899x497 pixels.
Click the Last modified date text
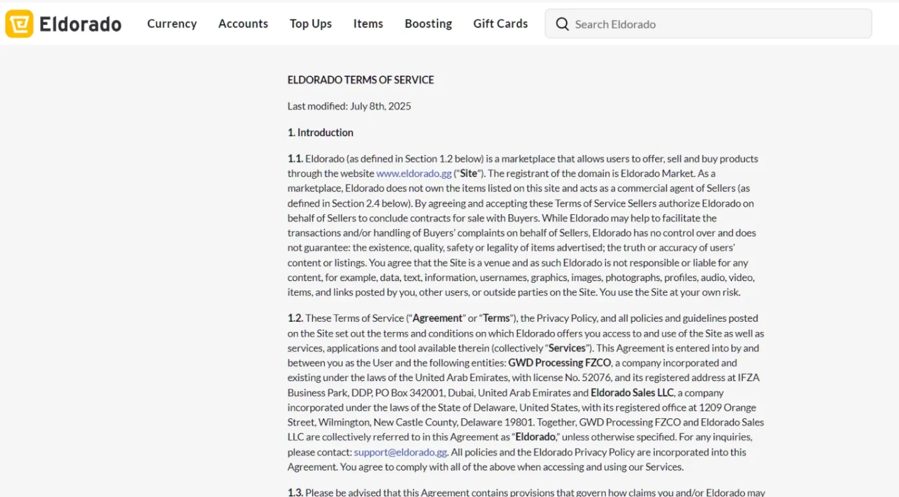[349, 106]
